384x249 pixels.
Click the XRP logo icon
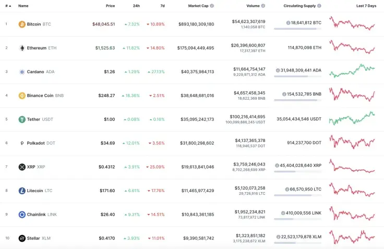tap(22, 167)
